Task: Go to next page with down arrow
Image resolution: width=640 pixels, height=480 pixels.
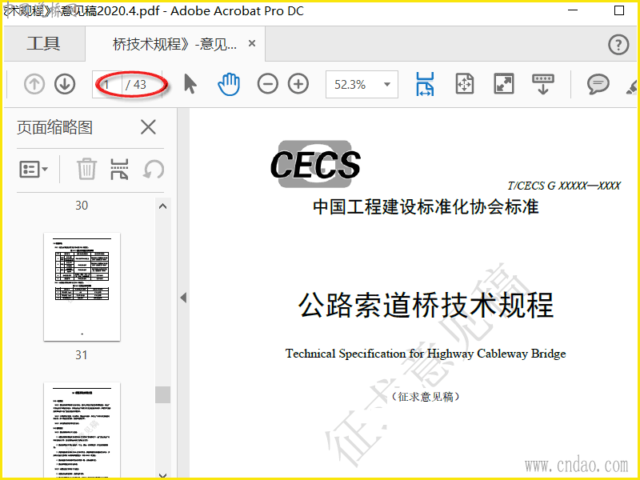Action: pyautogui.click(x=65, y=85)
